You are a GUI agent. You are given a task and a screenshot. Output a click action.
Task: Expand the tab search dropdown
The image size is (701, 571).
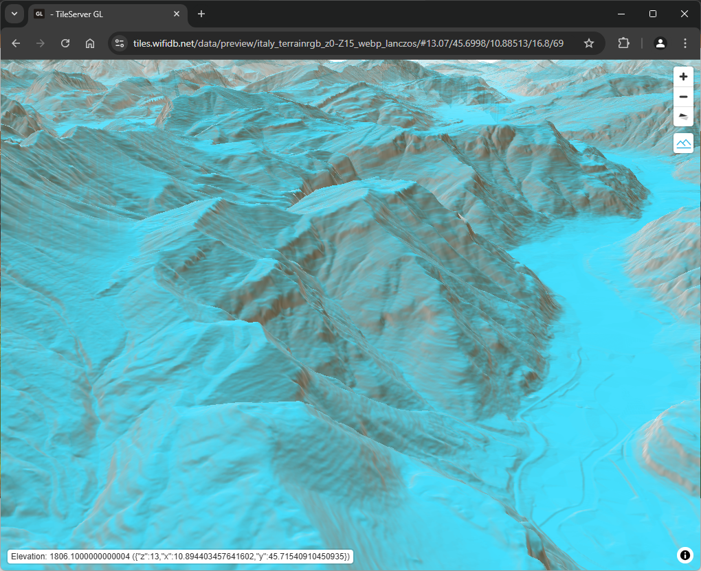coord(14,14)
